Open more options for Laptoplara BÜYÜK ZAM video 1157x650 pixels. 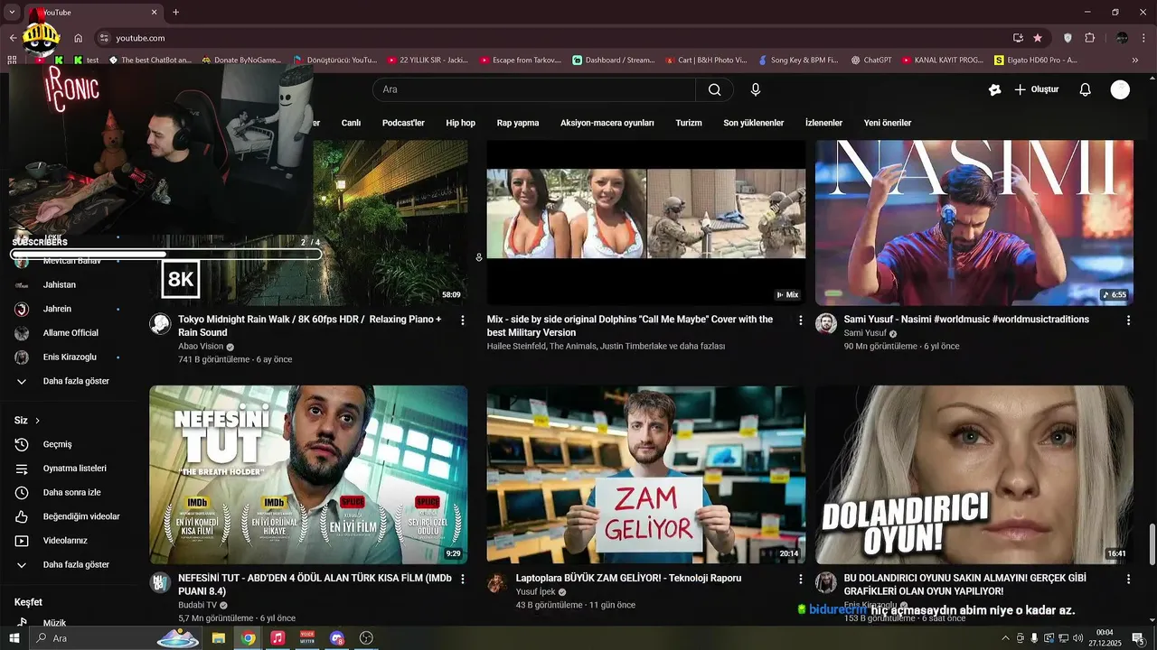pos(800,579)
